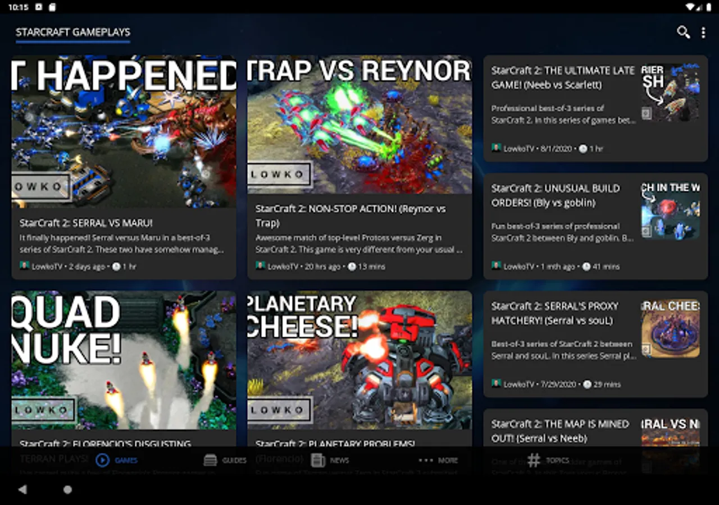The width and height of the screenshot is (719, 505).
Task: Click the clock icon beside '29 mins'
Action: (x=588, y=384)
